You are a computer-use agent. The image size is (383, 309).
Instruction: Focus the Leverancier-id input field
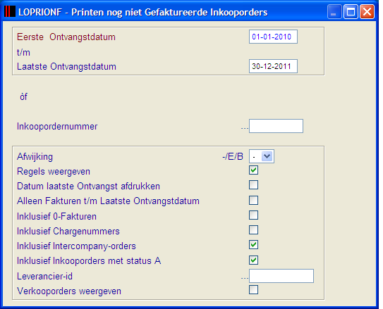281,276
